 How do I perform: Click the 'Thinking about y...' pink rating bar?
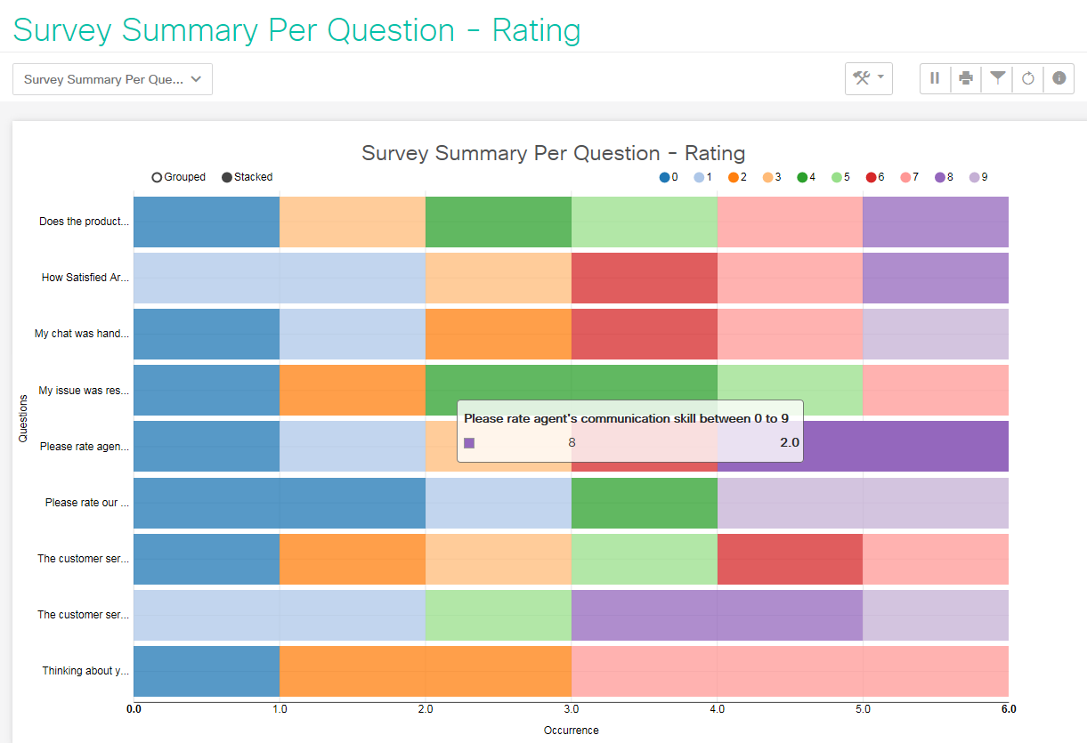pos(790,671)
